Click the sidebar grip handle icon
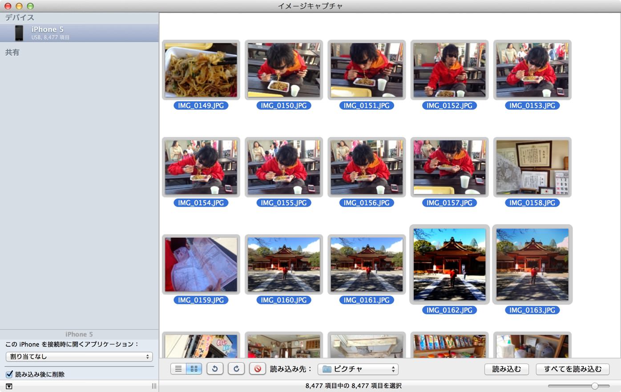The height and width of the screenshot is (392, 621). click(154, 386)
